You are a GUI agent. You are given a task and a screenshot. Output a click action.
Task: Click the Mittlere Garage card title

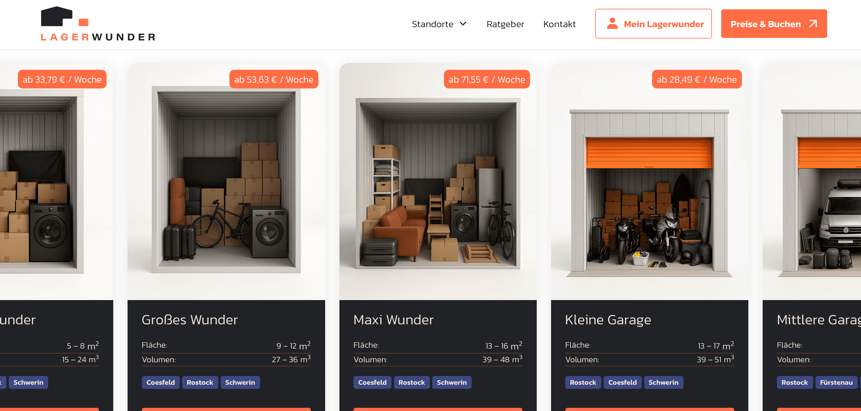[819, 320]
